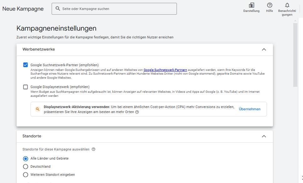Screen dimensions: 303x183
Task: Click the Übernehmen button
Action: pos(249,109)
